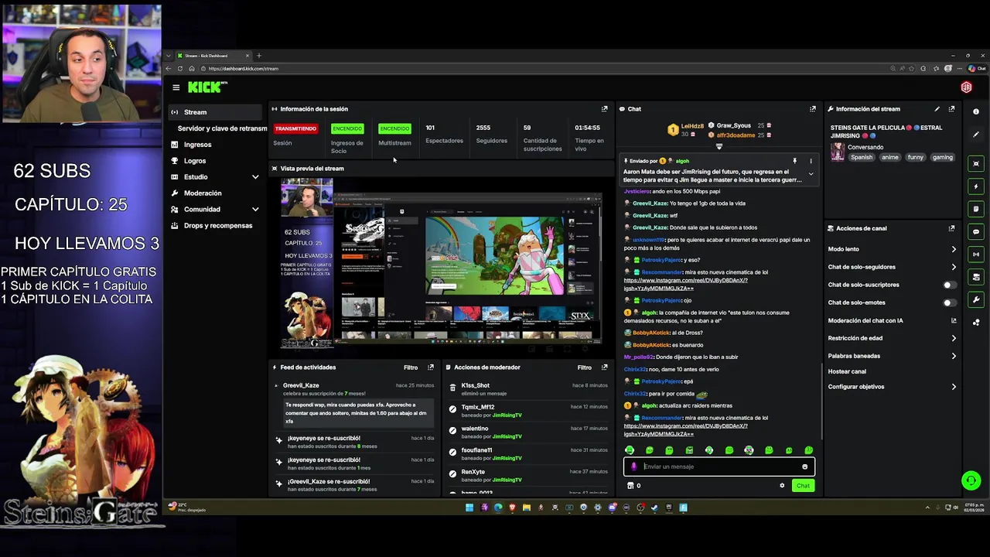The width and height of the screenshot is (990, 557).
Task: Pop out the Feed de actividades panel
Action: click(431, 367)
